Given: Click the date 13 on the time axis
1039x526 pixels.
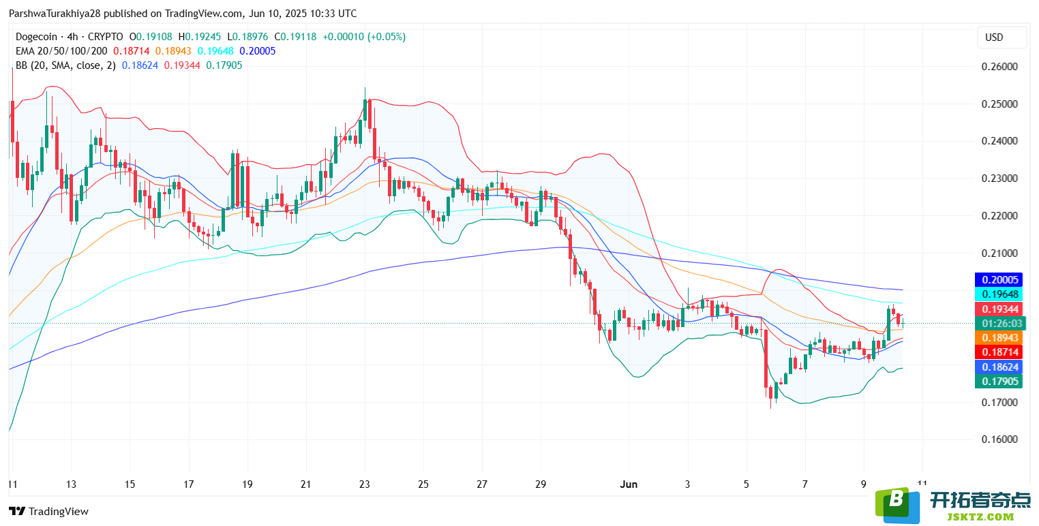Looking at the screenshot, I should pos(71,484).
